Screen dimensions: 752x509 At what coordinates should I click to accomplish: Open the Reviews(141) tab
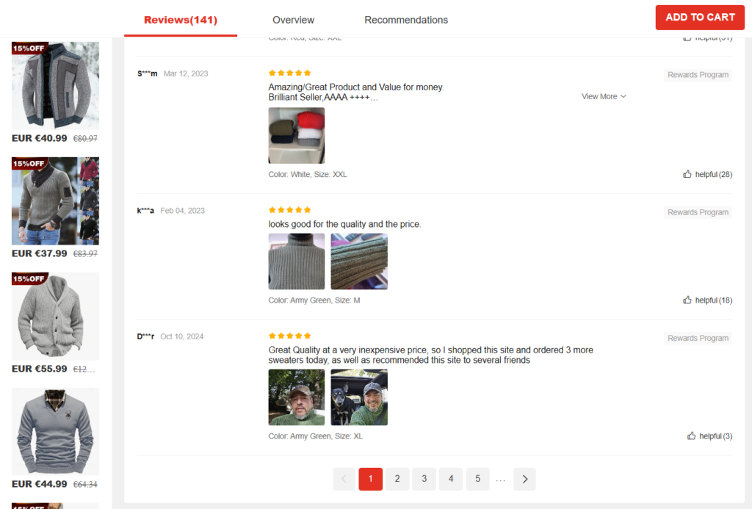[181, 20]
